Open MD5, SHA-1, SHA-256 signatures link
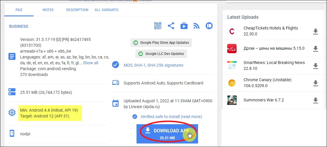 click(153, 65)
